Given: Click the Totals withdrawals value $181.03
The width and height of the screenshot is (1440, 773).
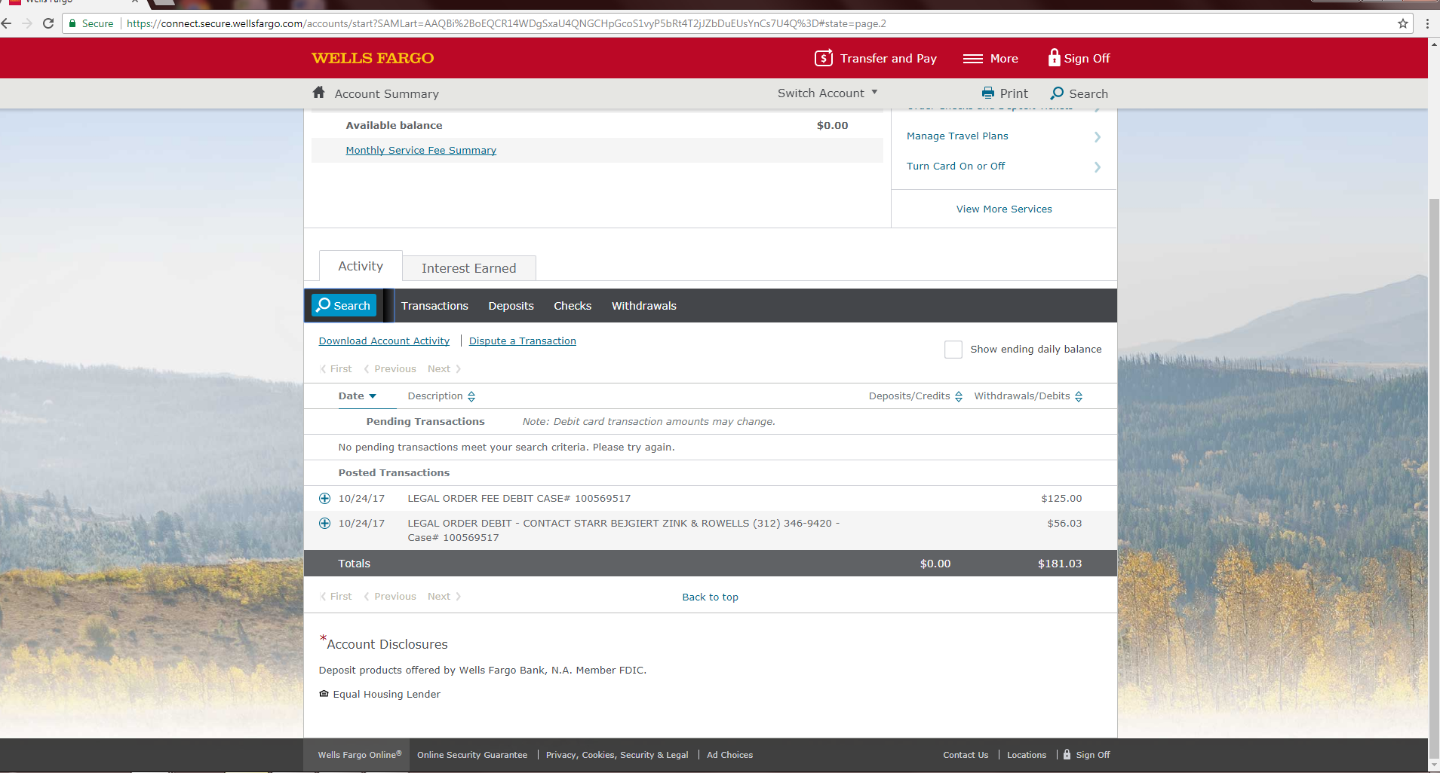Looking at the screenshot, I should tap(1060, 564).
